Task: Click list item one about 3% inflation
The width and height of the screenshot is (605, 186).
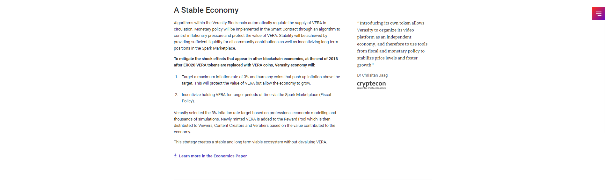Action: pyautogui.click(x=261, y=80)
